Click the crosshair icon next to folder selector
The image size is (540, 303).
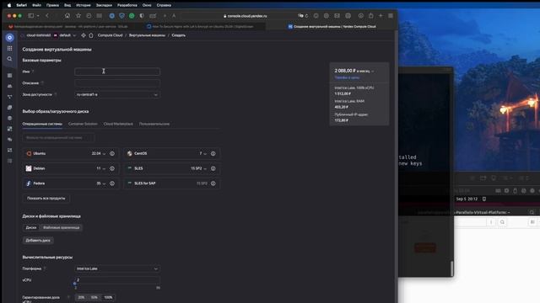point(84,35)
